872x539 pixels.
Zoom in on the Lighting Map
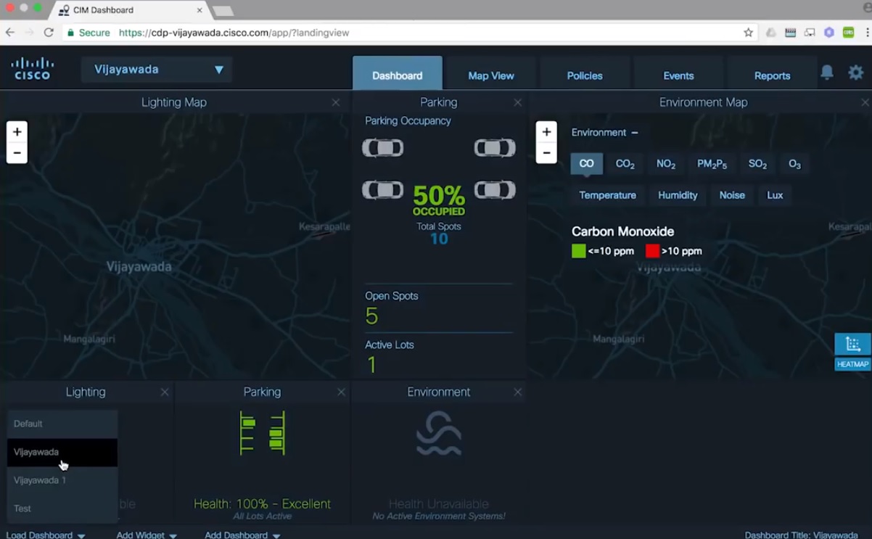[17, 132]
